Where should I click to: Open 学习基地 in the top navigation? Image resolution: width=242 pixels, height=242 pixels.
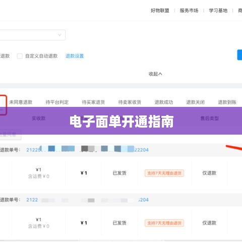point(218,11)
